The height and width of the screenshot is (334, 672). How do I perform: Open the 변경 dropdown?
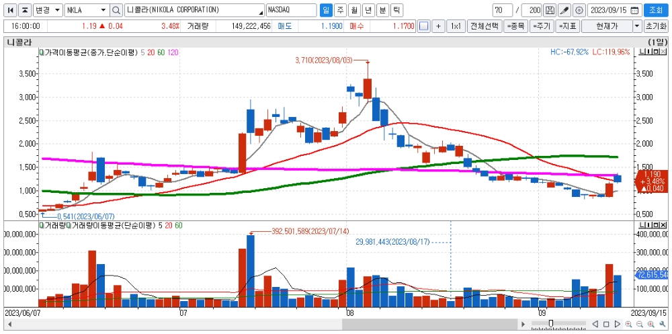pos(48,10)
